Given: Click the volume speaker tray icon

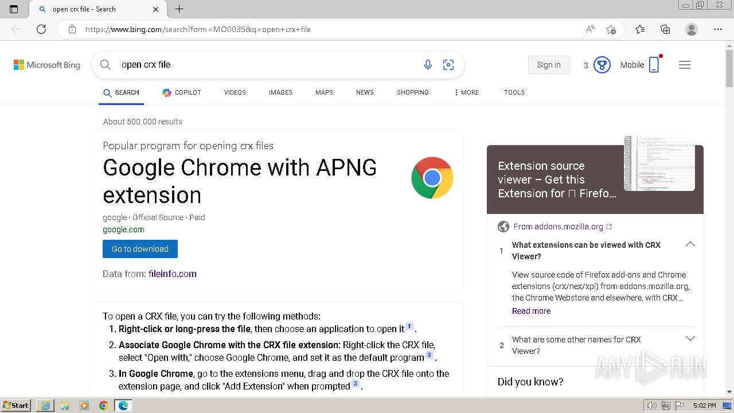Looking at the screenshot, I should coord(651,406).
